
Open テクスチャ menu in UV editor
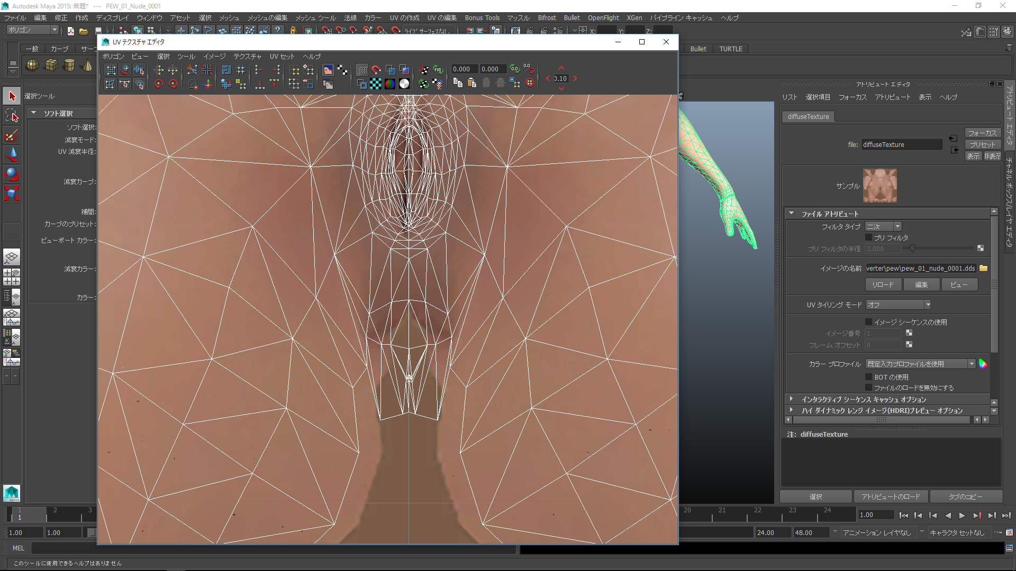coord(247,56)
